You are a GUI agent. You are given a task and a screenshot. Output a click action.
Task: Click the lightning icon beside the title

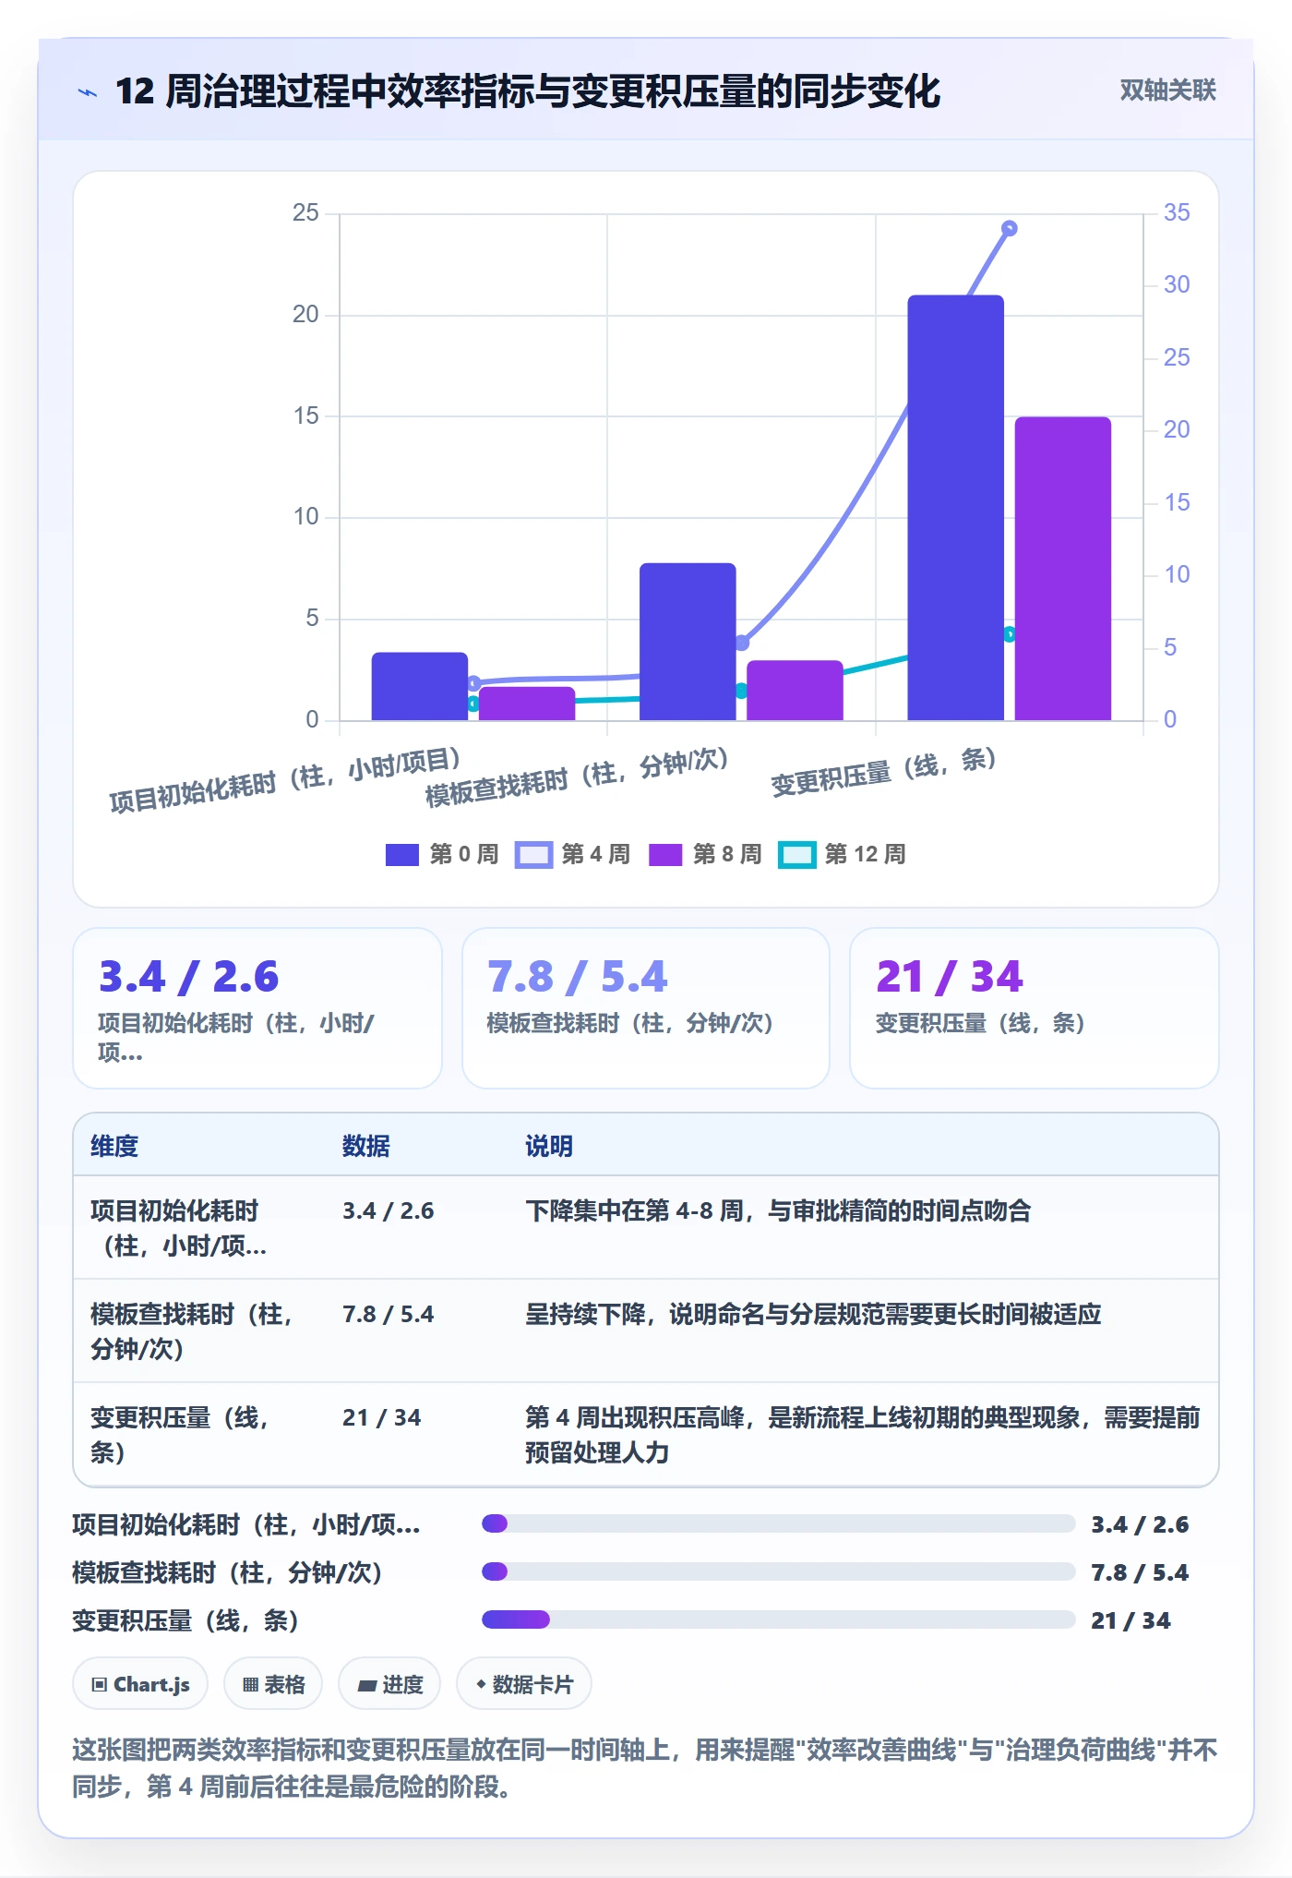pyautogui.click(x=88, y=91)
